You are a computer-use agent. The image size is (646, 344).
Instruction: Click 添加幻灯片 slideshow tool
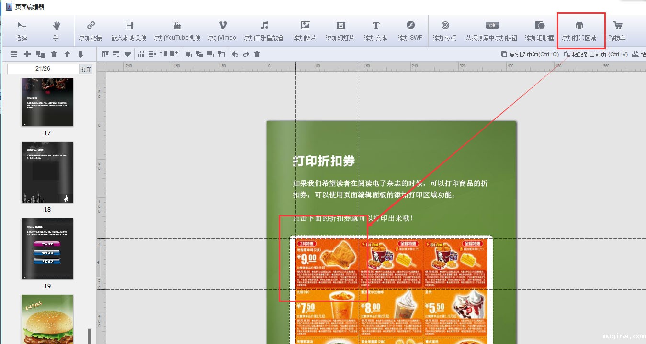(x=340, y=31)
